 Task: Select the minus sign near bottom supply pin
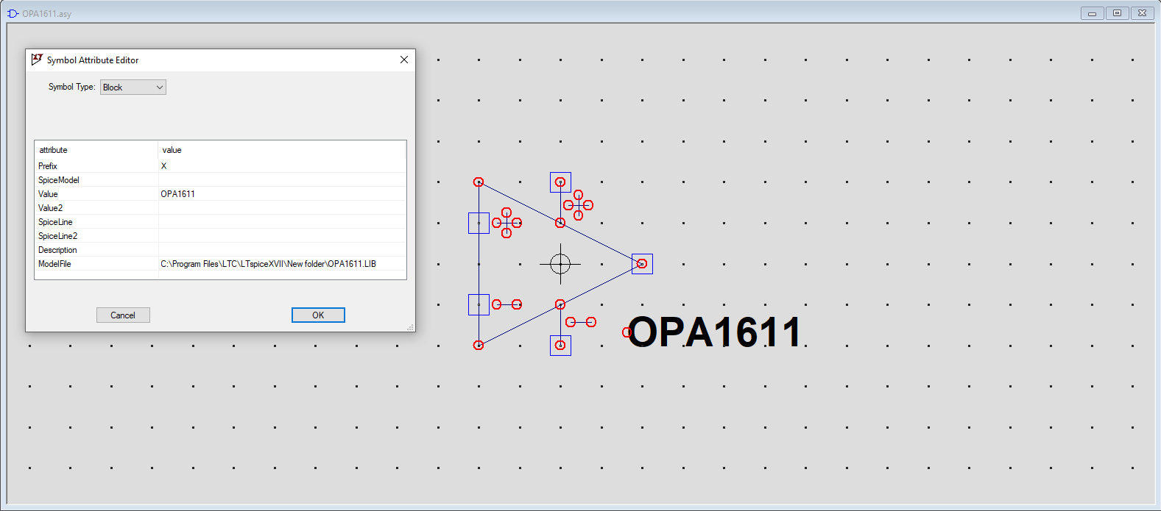[x=580, y=322]
